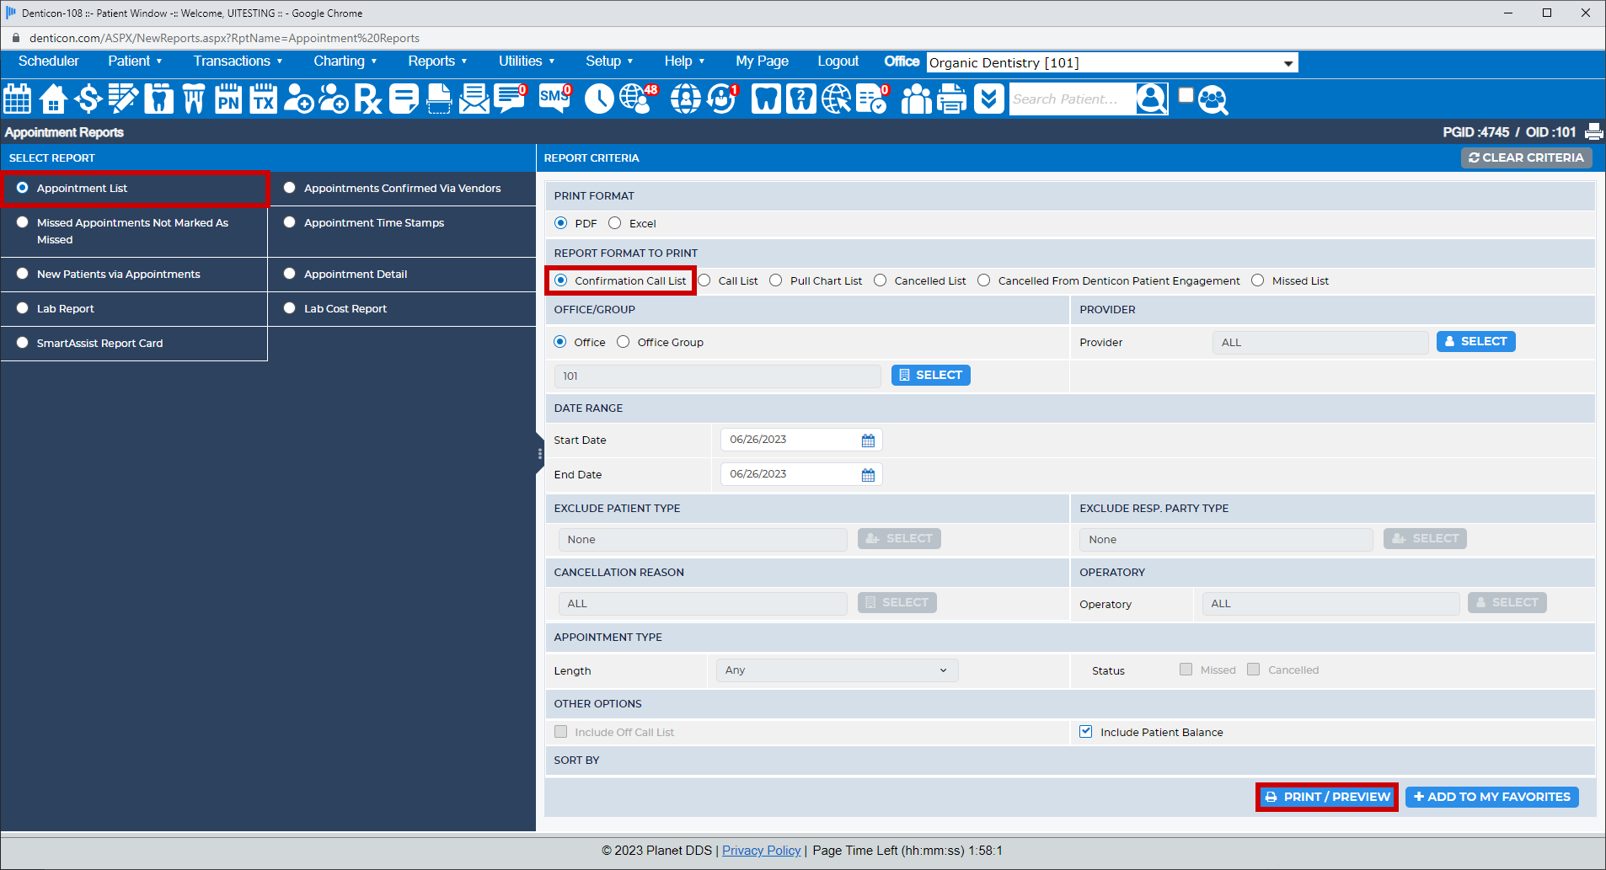Choose the Lab Cost Report option
Image resolution: width=1606 pixels, height=870 pixels.
tap(290, 308)
